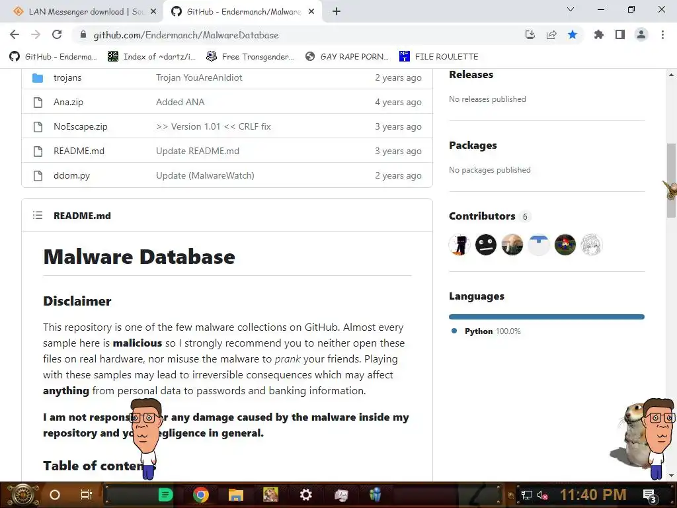This screenshot has width=677, height=508.
Task: Open the ddom.py file
Action: tap(71, 176)
